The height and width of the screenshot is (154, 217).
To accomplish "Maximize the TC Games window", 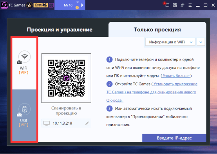I will click(x=205, y=5).
